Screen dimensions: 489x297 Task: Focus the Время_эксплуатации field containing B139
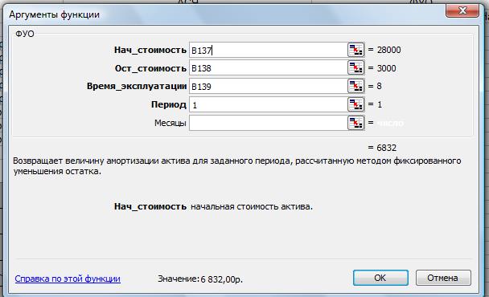268,87
